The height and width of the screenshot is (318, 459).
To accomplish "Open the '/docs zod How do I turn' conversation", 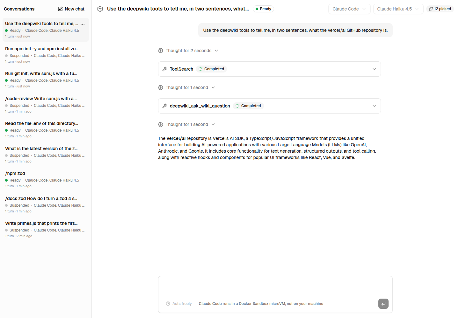I will click(46, 204).
